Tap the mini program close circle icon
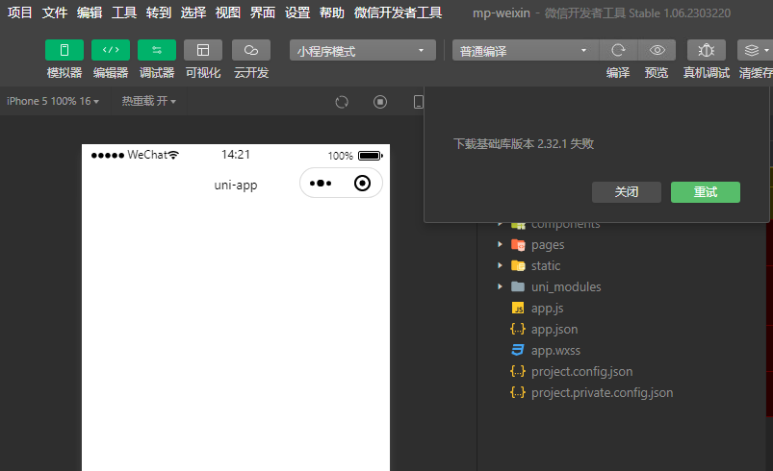This screenshot has height=471, width=773. (362, 183)
